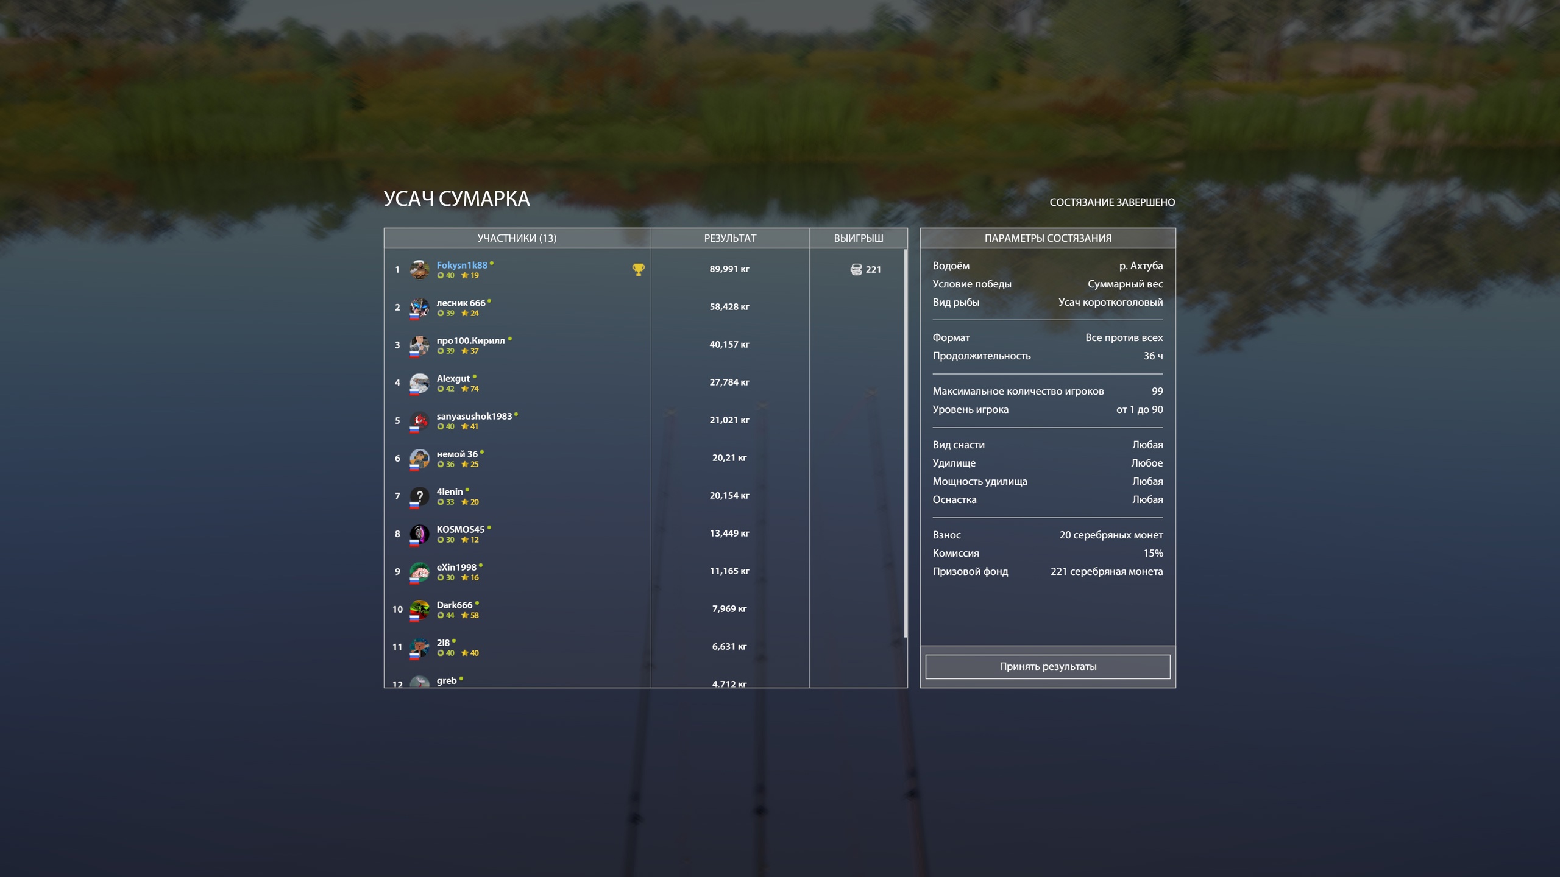Click the greb participant name
1560x877 pixels.
point(447,680)
